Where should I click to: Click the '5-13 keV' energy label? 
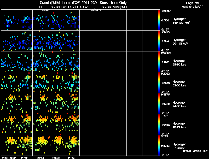click(178, 148)
